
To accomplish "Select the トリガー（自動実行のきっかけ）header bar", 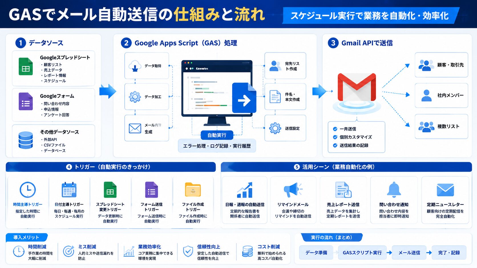I will [111, 167].
